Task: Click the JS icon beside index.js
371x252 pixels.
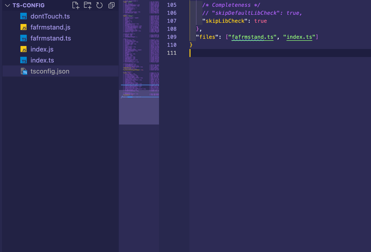Action: click(x=23, y=49)
